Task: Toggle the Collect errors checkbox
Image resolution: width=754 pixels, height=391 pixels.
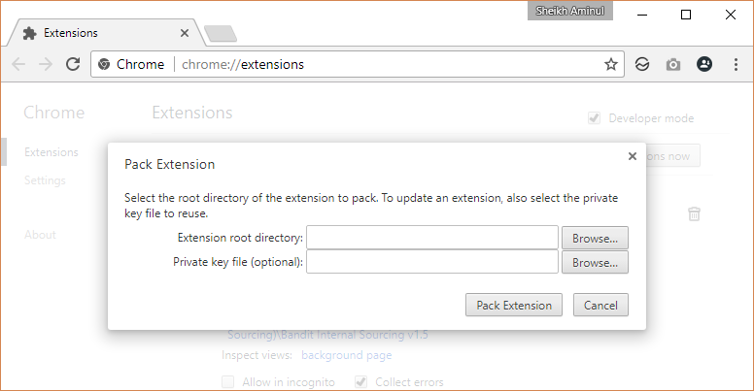Action: (x=361, y=382)
